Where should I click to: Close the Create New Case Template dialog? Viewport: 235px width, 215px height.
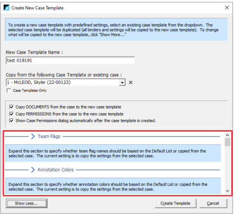[227, 7]
